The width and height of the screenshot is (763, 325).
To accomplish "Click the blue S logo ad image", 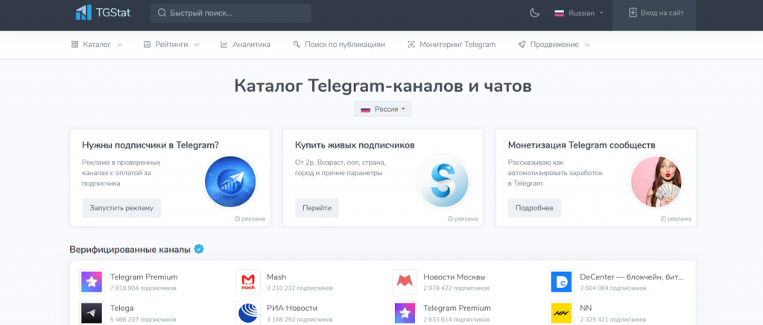I will click(x=443, y=182).
